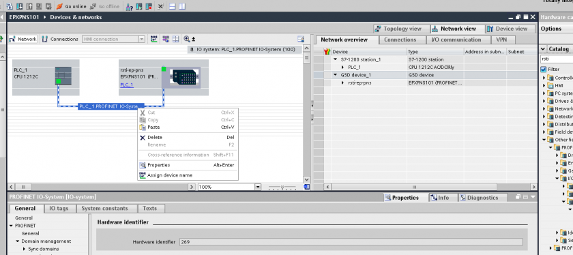Open the I/O communication tab

[458, 40]
